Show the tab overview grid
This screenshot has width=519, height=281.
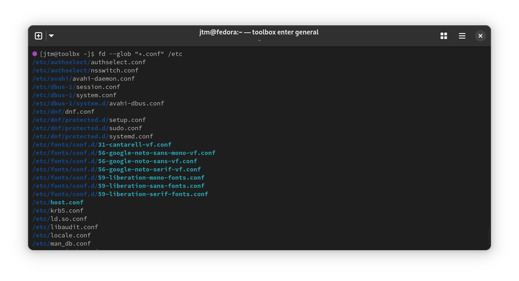pos(444,36)
